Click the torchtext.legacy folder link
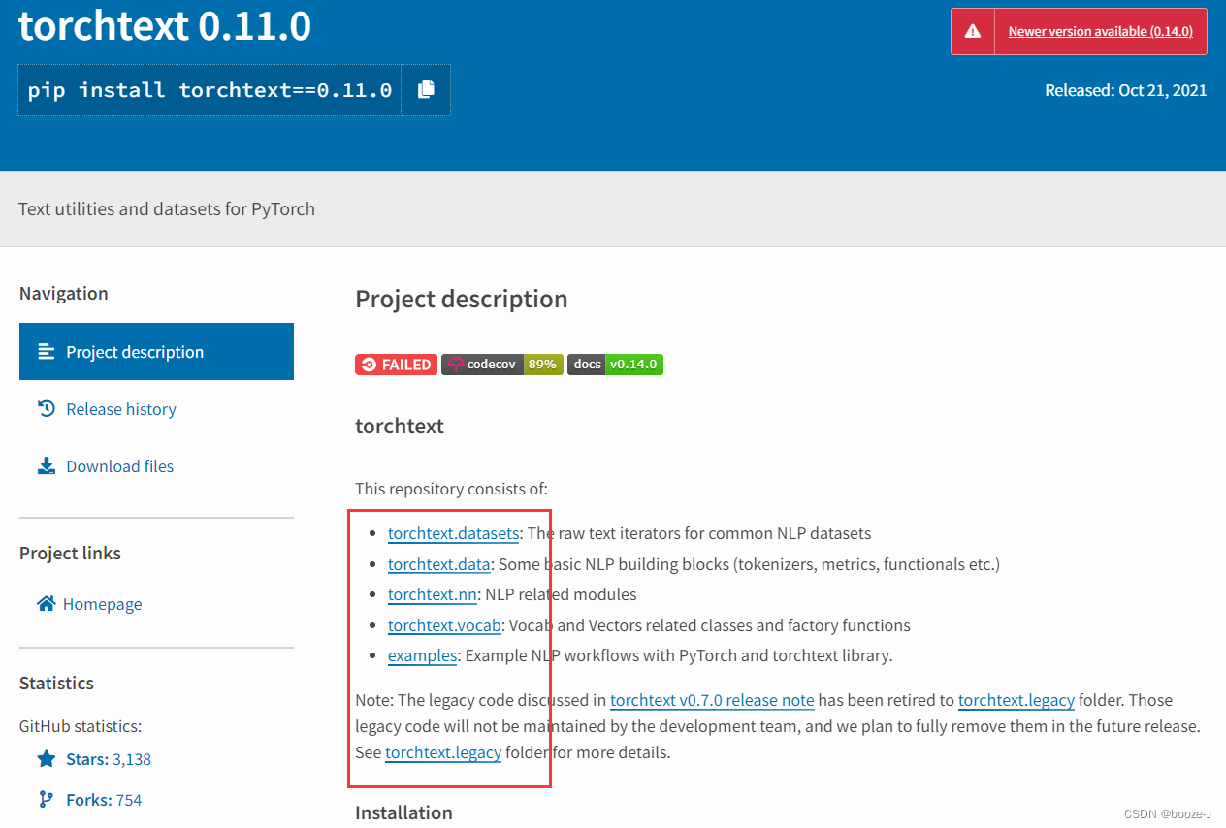The image size is (1226, 828). [x=1016, y=699]
